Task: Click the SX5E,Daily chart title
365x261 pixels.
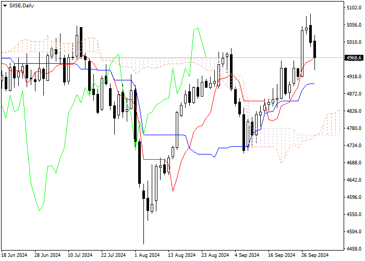Action: point(21,6)
